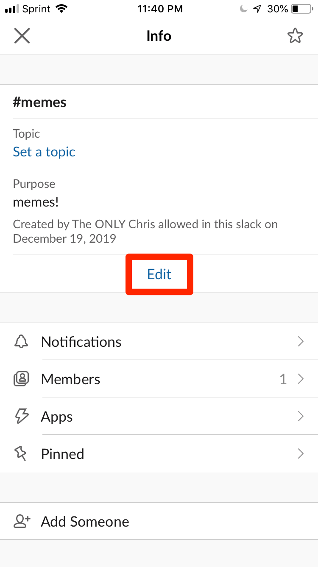Expand the Notifications row chevron

(301, 341)
